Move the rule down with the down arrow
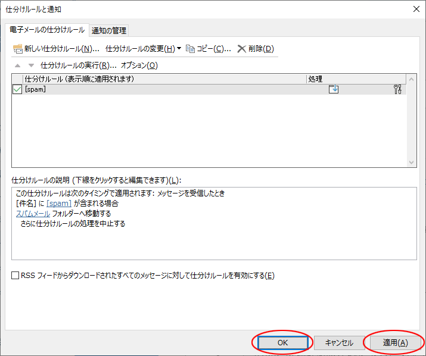 coord(31,65)
